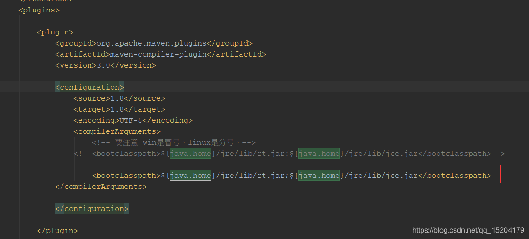Viewport: 529px width, 239px height.
Task: Click the target 1.8 line
Action: (119, 109)
